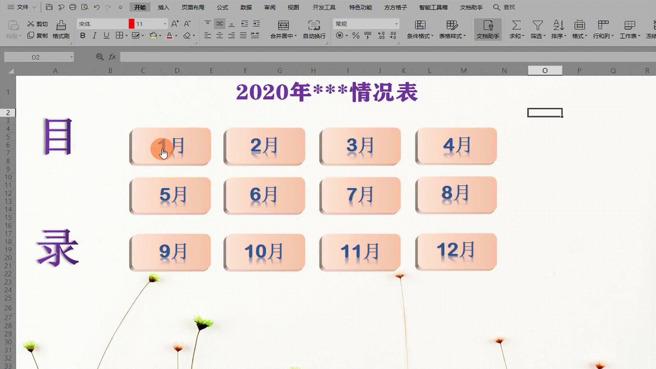Viewport: 656px width, 369px height.
Task: Toggle align text left
Action: tap(207, 36)
